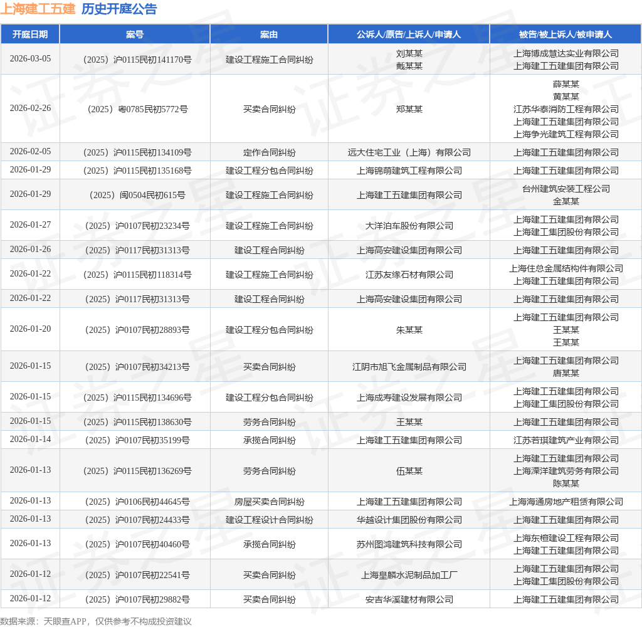Click date cell 2026-03-05

click(30, 58)
